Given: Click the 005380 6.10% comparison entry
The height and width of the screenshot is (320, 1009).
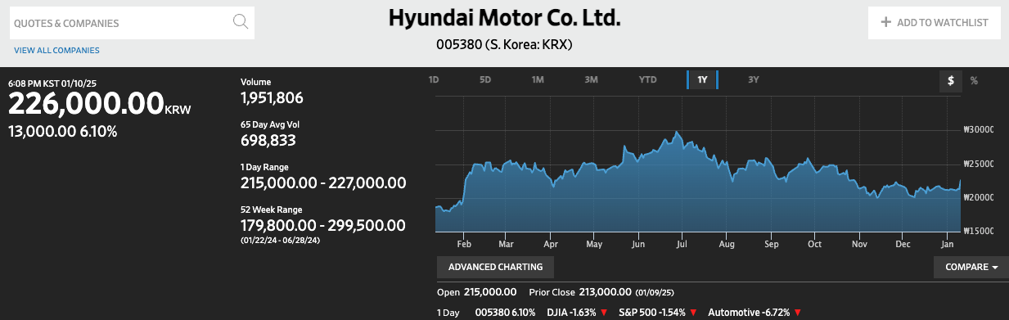Looking at the screenshot, I should [505, 313].
